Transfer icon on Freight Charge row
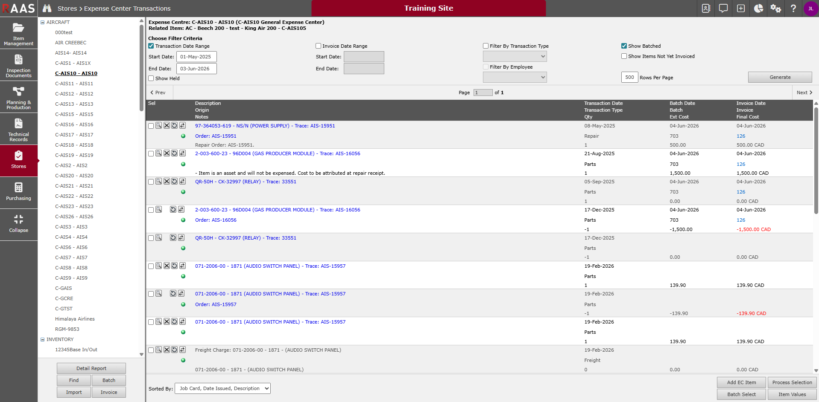 (x=182, y=350)
